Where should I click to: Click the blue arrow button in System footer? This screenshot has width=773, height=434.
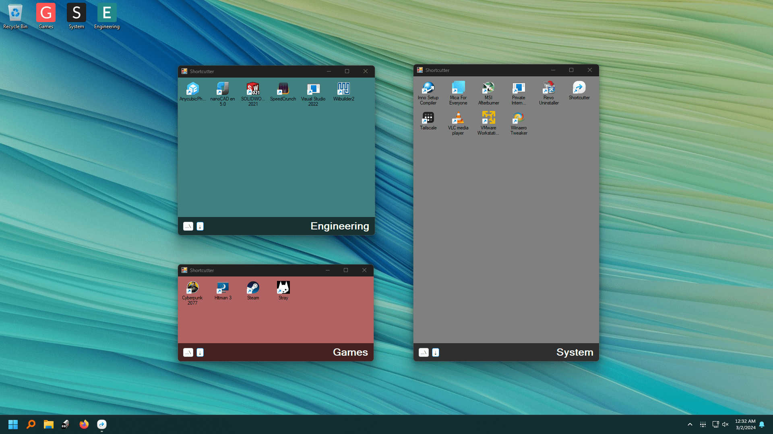pyautogui.click(x=436, y=352)
